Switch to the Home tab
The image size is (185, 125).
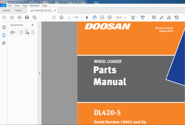click(6, 10)
